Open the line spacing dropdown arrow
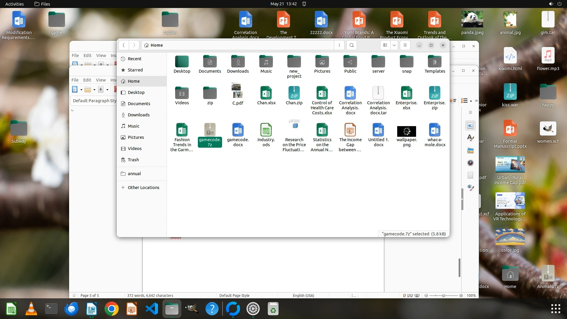 (x=471, y=101)
